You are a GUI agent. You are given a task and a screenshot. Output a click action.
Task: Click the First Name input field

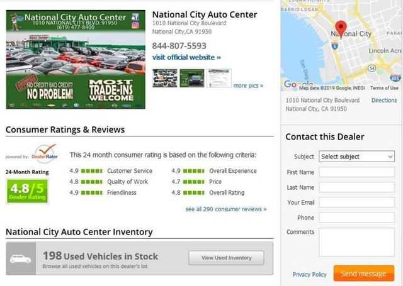(x=356, y=172)
